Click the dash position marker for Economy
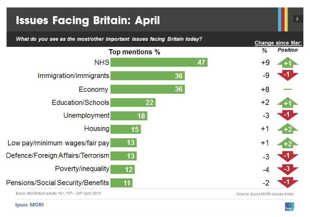Screen dimensions: 310x217 288,89
